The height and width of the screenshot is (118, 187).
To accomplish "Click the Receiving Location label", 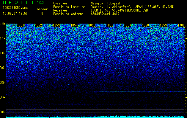I will tap(69, 7).
